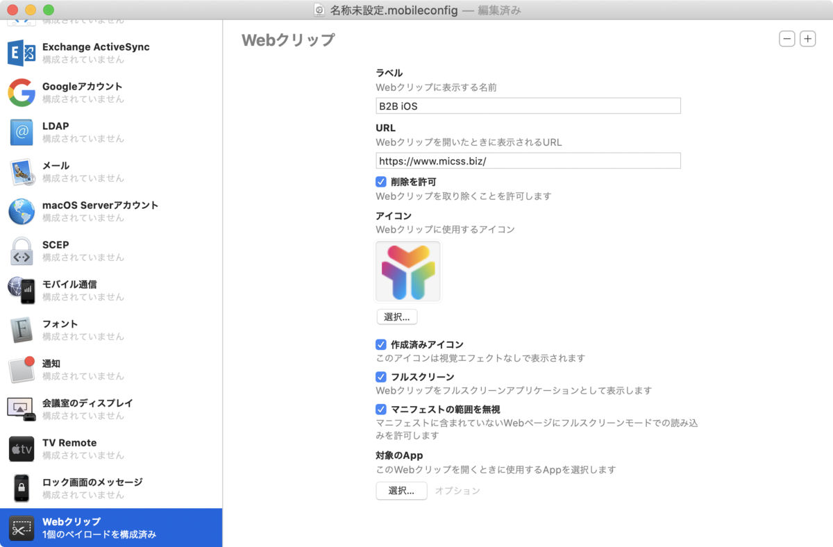Select 会議室のディスプレイ payload label
This screenshot has height=547, width=833.
coord(87,403)
